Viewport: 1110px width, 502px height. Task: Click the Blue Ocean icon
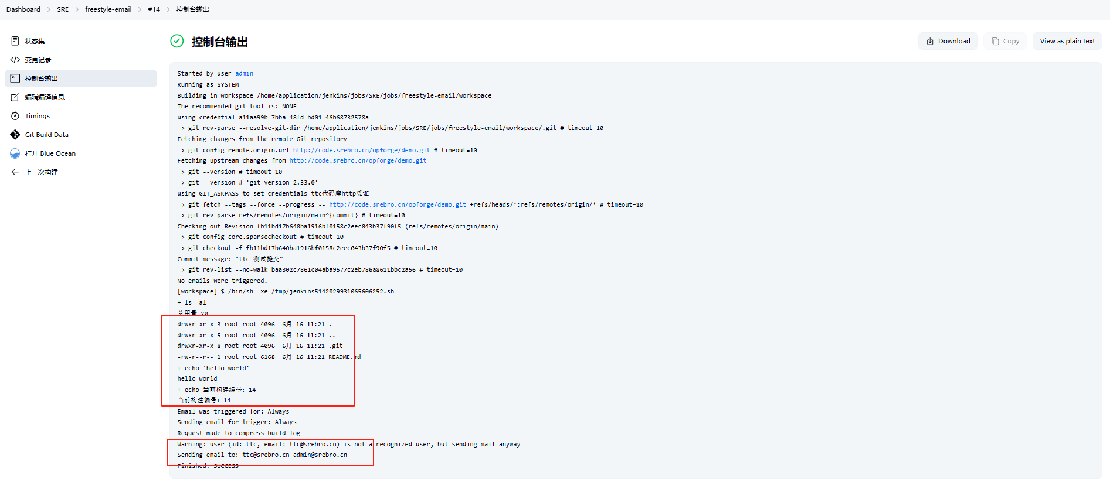[x=15, y=153]
